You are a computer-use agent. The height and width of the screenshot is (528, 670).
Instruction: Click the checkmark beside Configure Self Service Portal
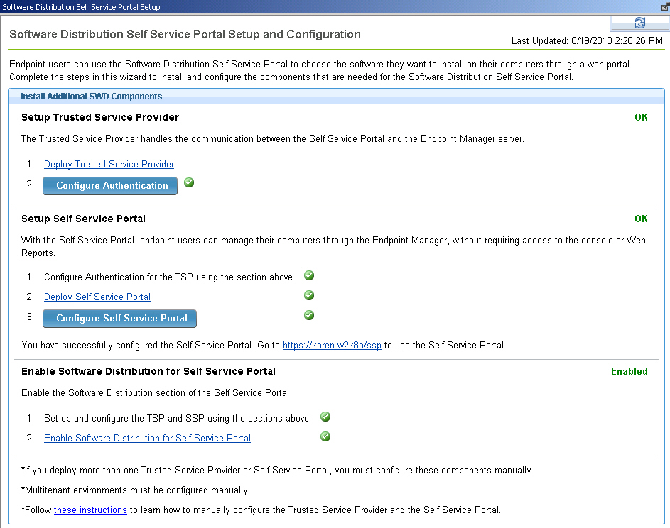click(308, 315)
